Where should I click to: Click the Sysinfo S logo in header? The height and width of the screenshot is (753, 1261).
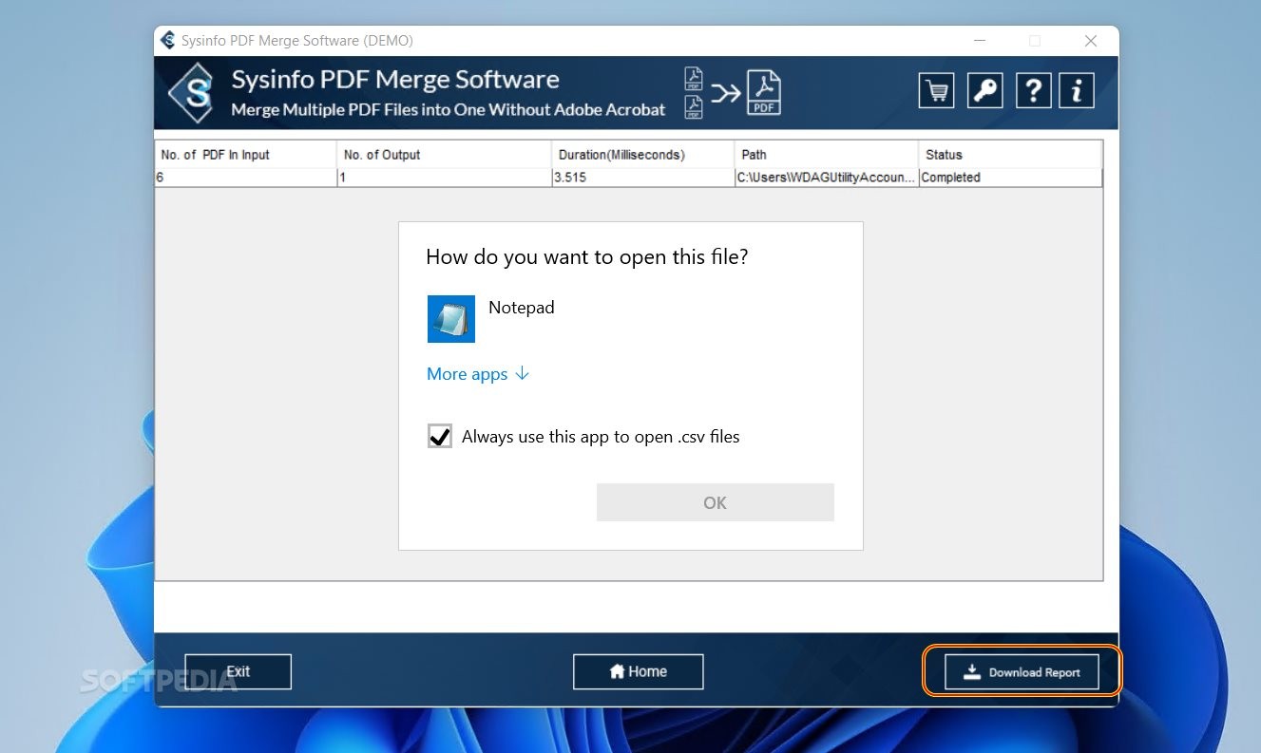[x=191, y=93]
